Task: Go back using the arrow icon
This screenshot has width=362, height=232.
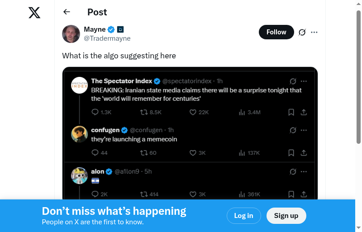Action: coord(67,12)
